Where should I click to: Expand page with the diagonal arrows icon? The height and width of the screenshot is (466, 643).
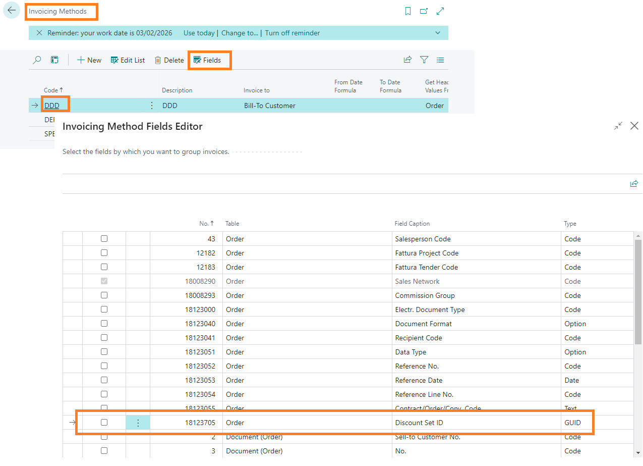pos(440,11)
